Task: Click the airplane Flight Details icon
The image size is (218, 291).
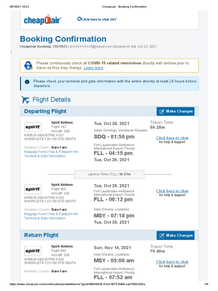Action: [x=26, y=100]
